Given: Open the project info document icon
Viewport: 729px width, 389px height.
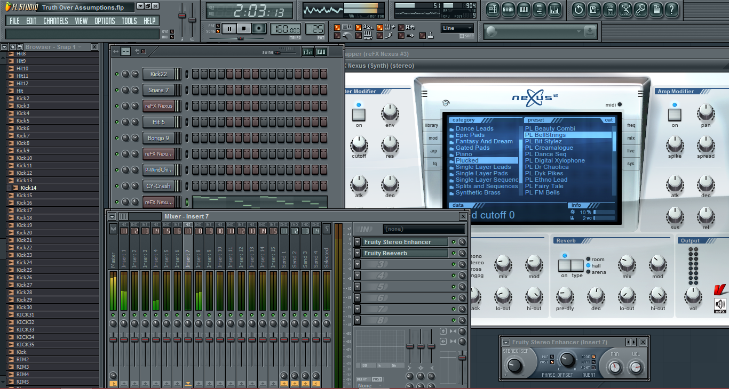Looking at the screenshot, I should [x=656, y=9].
